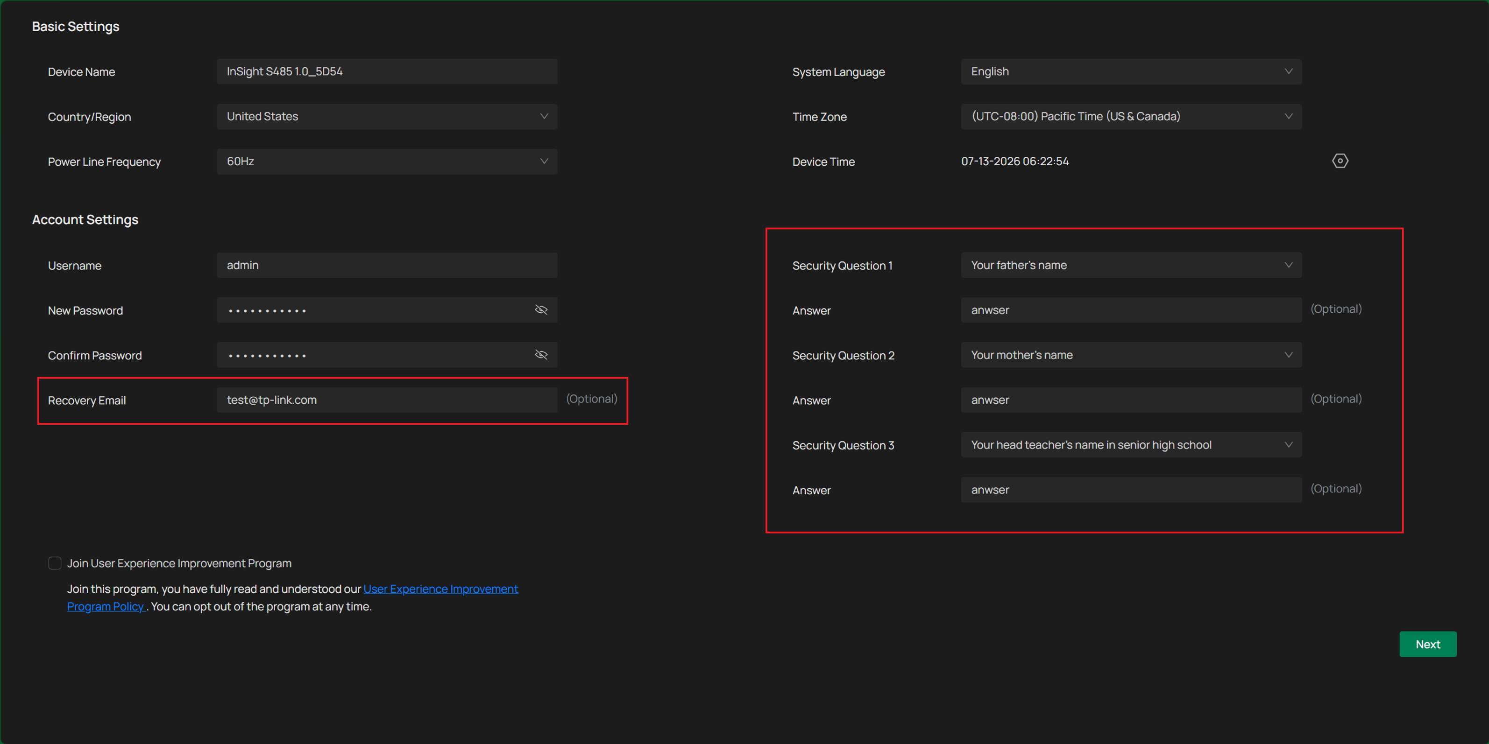Viewport: 1489px width, 744px height.
Task: Click the Recovery Email field
Action: 387,400
